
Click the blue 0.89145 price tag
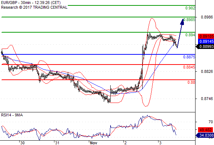[x=206, y=41]
